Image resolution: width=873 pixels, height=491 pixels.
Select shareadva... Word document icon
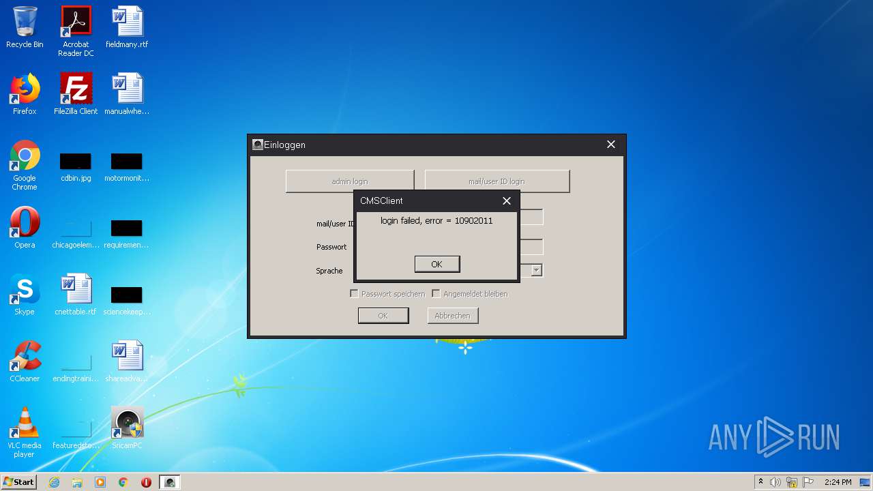coord(127,361)
